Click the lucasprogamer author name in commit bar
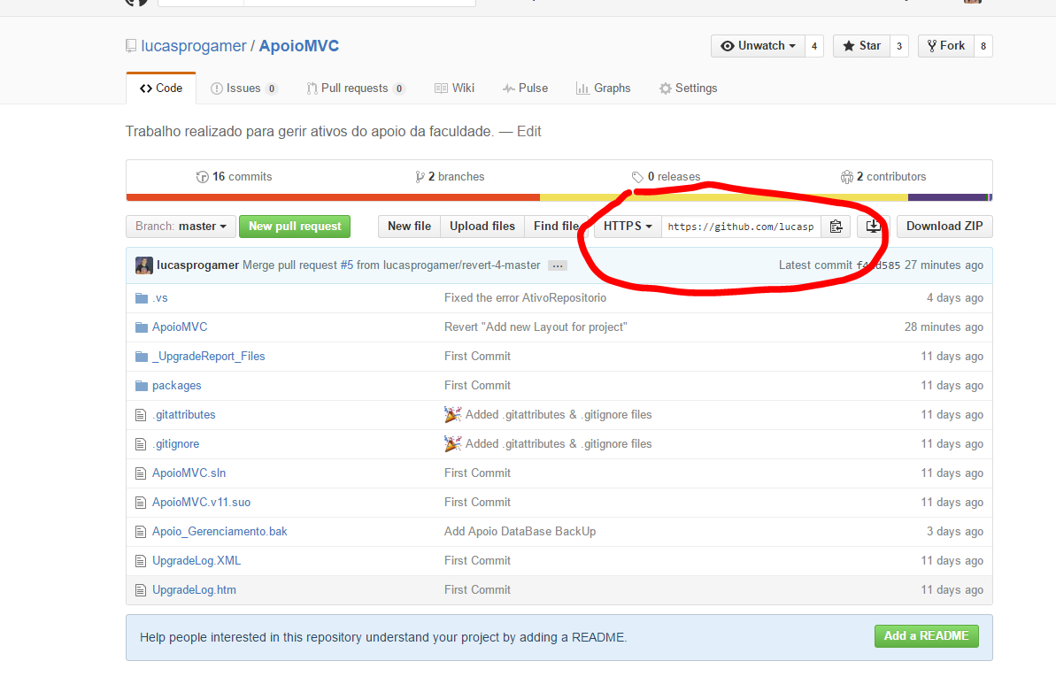Viewport: 1056px width, 692px height. [x=198, y=265]
